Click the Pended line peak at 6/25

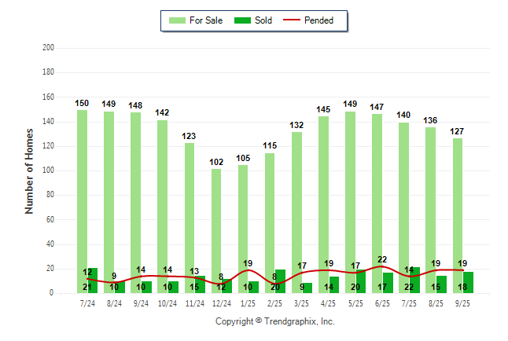tap(382, 266)
